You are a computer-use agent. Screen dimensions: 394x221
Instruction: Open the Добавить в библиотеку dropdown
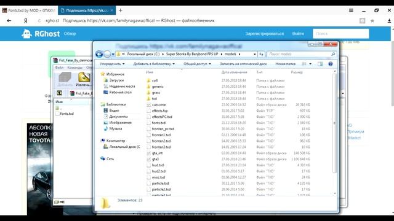click(x=154, y=64)
